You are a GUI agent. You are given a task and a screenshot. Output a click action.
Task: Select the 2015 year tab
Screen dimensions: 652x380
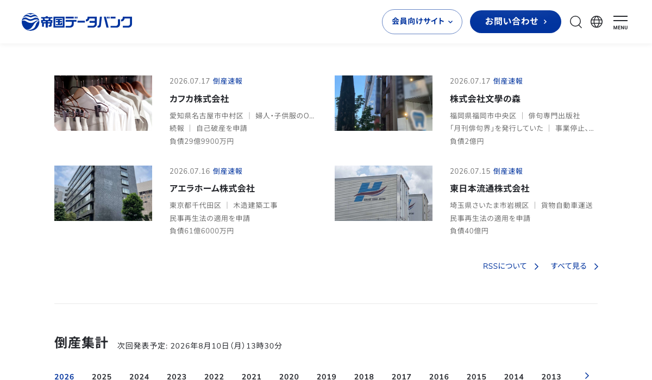point(477,377)
